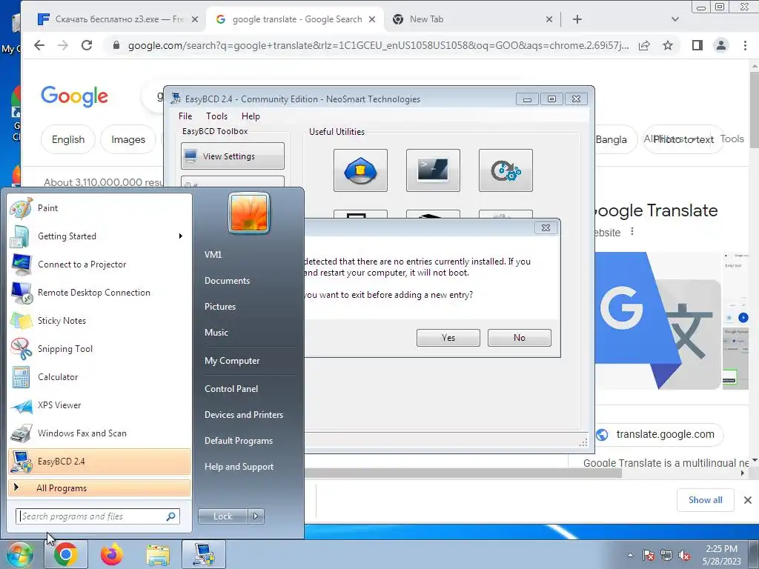
Task: Open Chrome's three-dot menu
Action: (x=745, y=45)
